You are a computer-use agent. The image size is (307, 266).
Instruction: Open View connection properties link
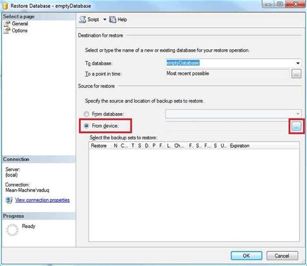pyautogui.click(x=42, y=200)
